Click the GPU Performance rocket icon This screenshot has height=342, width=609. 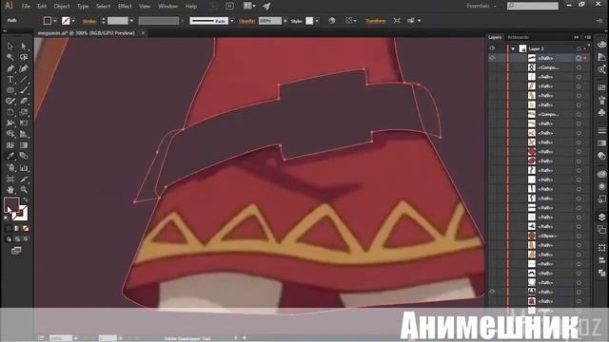coord(266,6)
